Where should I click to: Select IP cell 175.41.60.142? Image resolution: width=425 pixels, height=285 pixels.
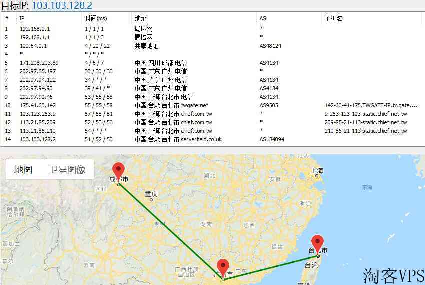38,105
